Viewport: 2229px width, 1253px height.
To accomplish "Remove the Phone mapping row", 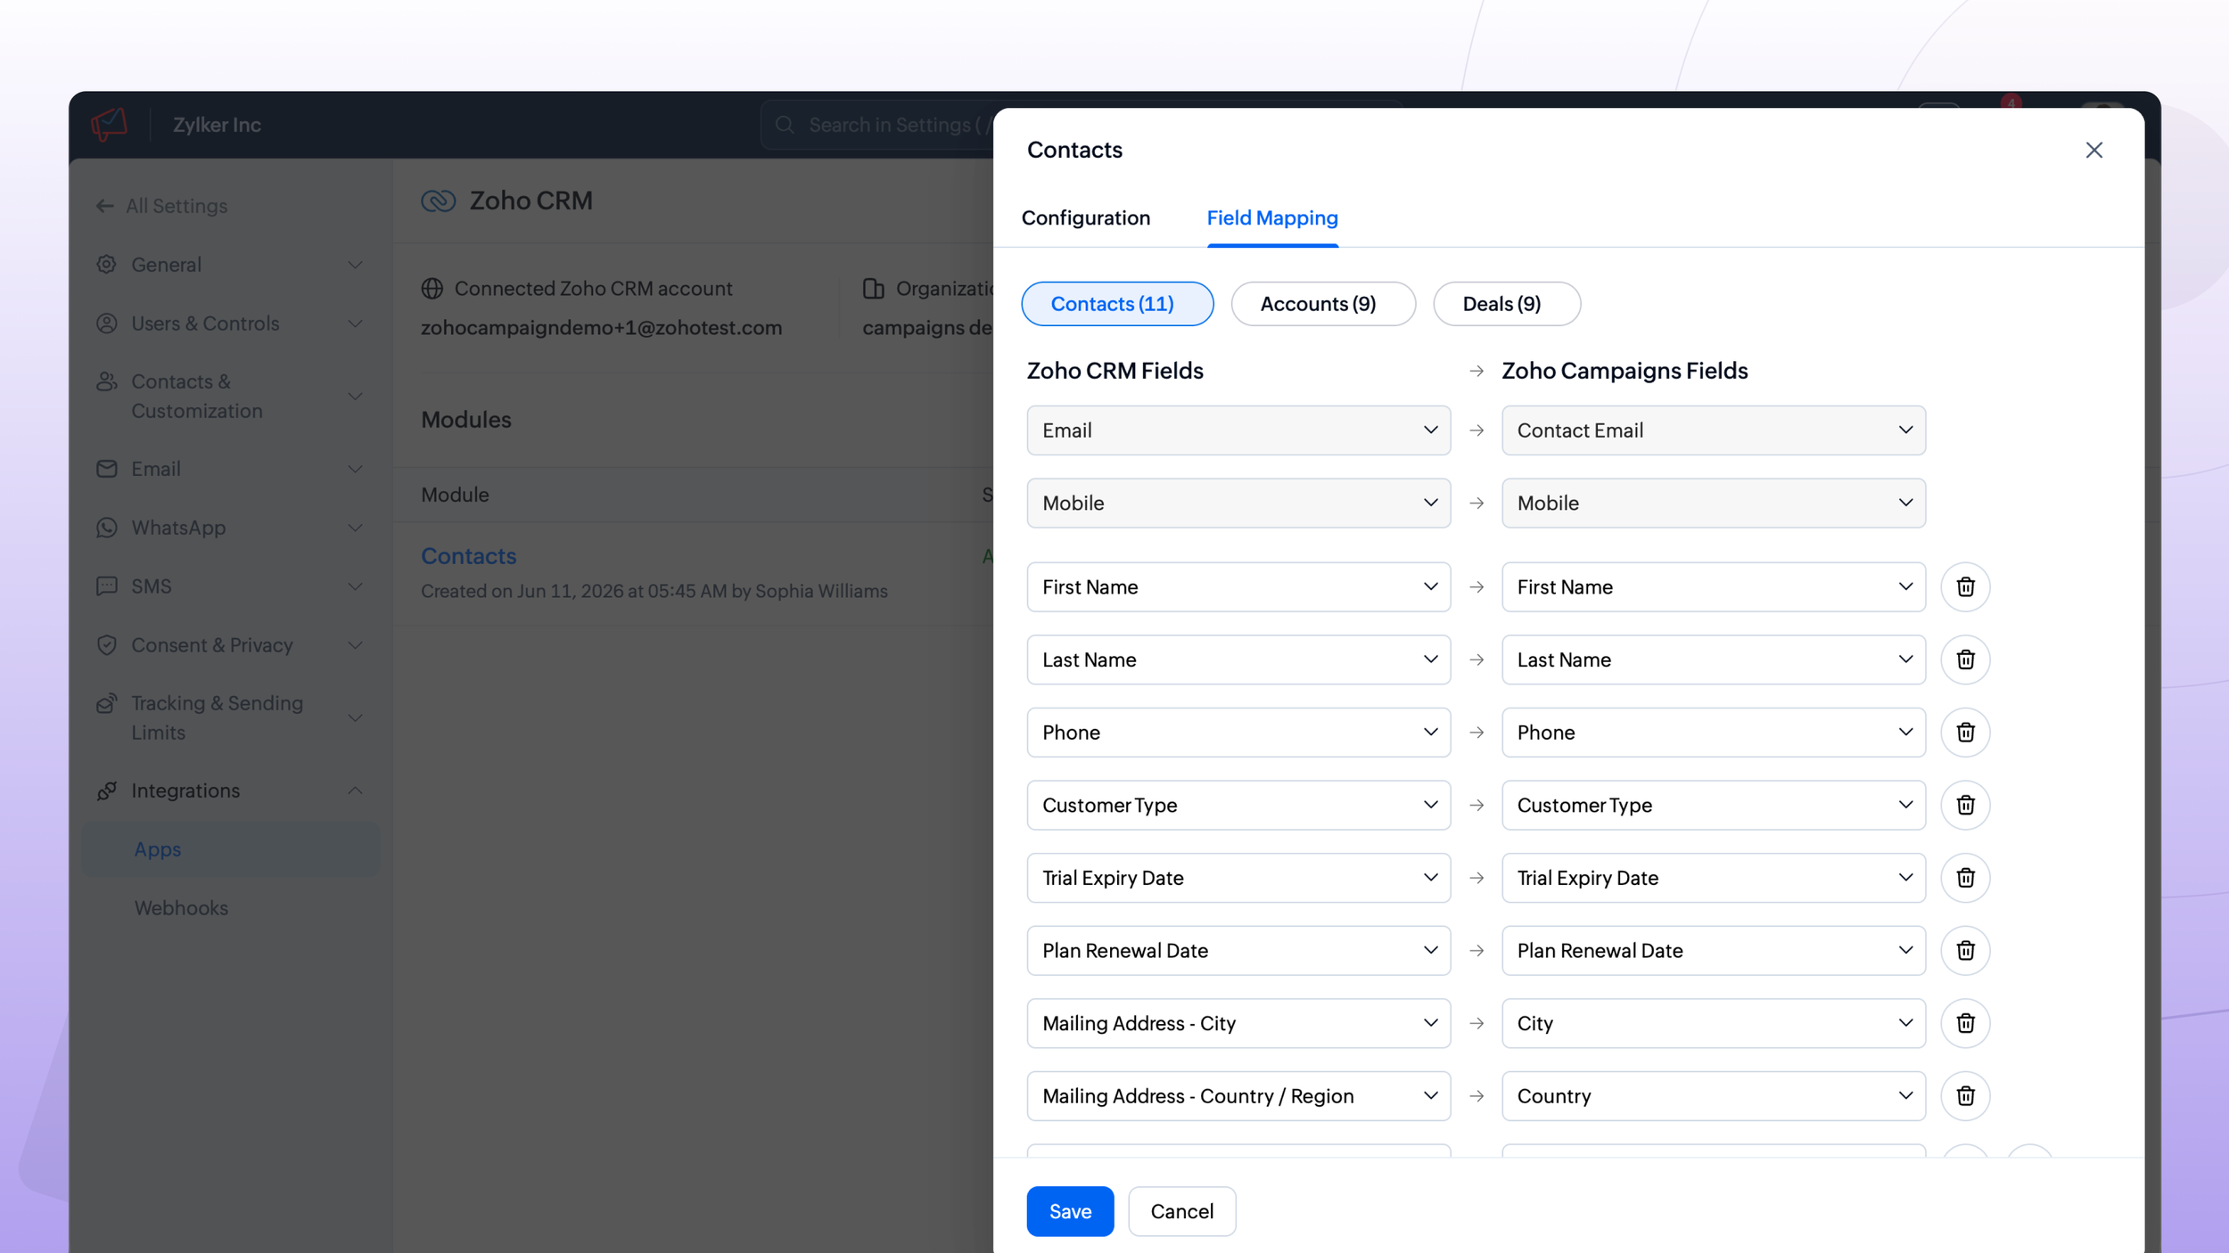I will [1965, 733].
